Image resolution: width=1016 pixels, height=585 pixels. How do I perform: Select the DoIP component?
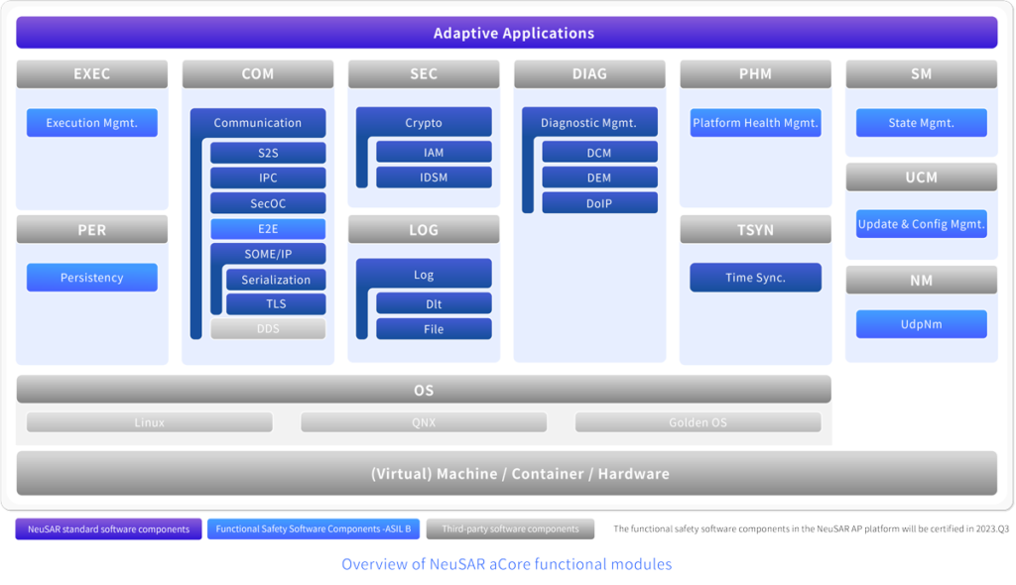600,203
